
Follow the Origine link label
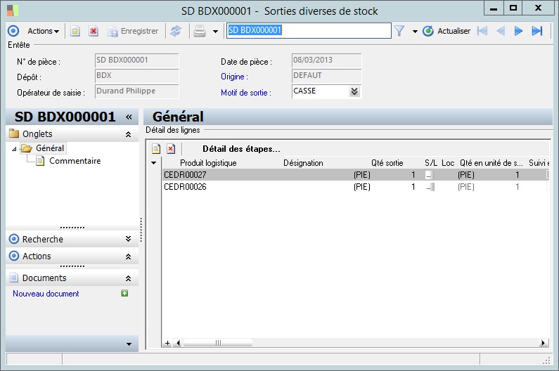point(234,77)
